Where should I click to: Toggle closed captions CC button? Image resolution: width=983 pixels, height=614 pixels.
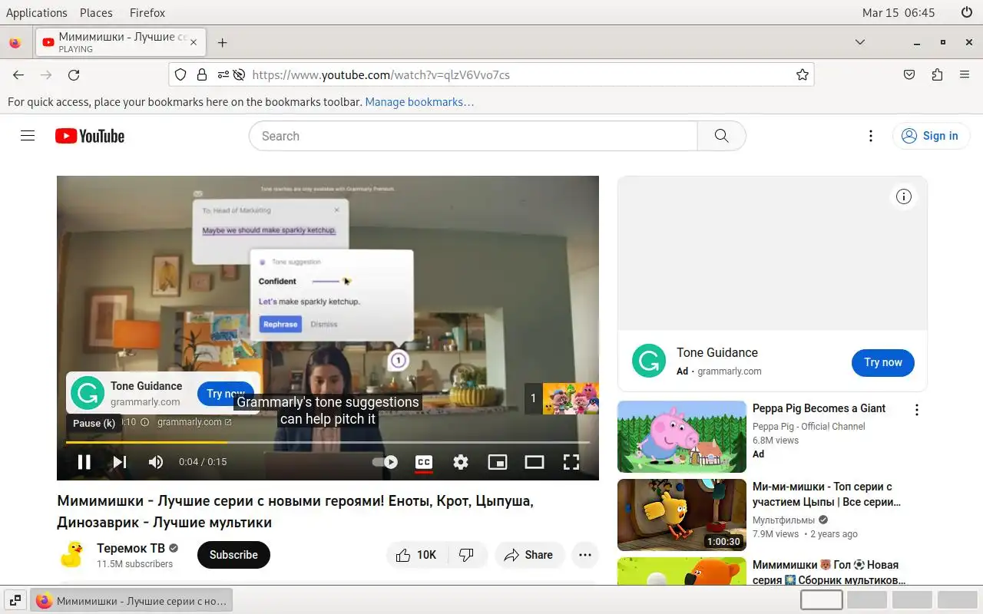click(x=423, y=461)
